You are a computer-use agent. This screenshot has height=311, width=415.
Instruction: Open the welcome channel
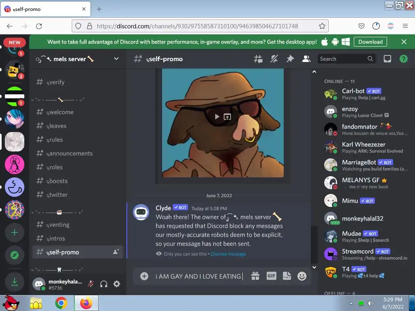pos(78,112)
